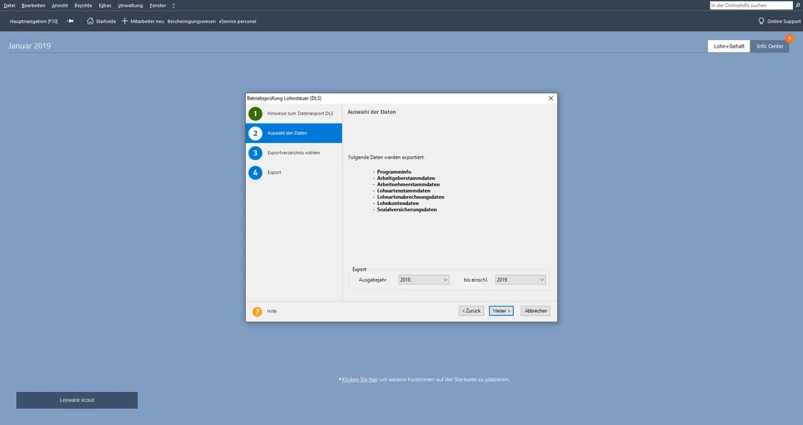
Task: Click the Programminfo list entry
Action: 394,172
